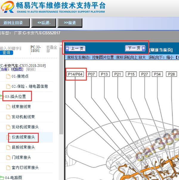Click document icon of 01-接地点
The height and width of the screenshot is (180, 179).
point(8,76)
